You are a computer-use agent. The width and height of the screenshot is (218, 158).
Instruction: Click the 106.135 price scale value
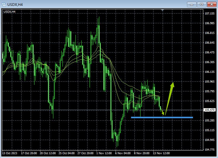(209, 72)
